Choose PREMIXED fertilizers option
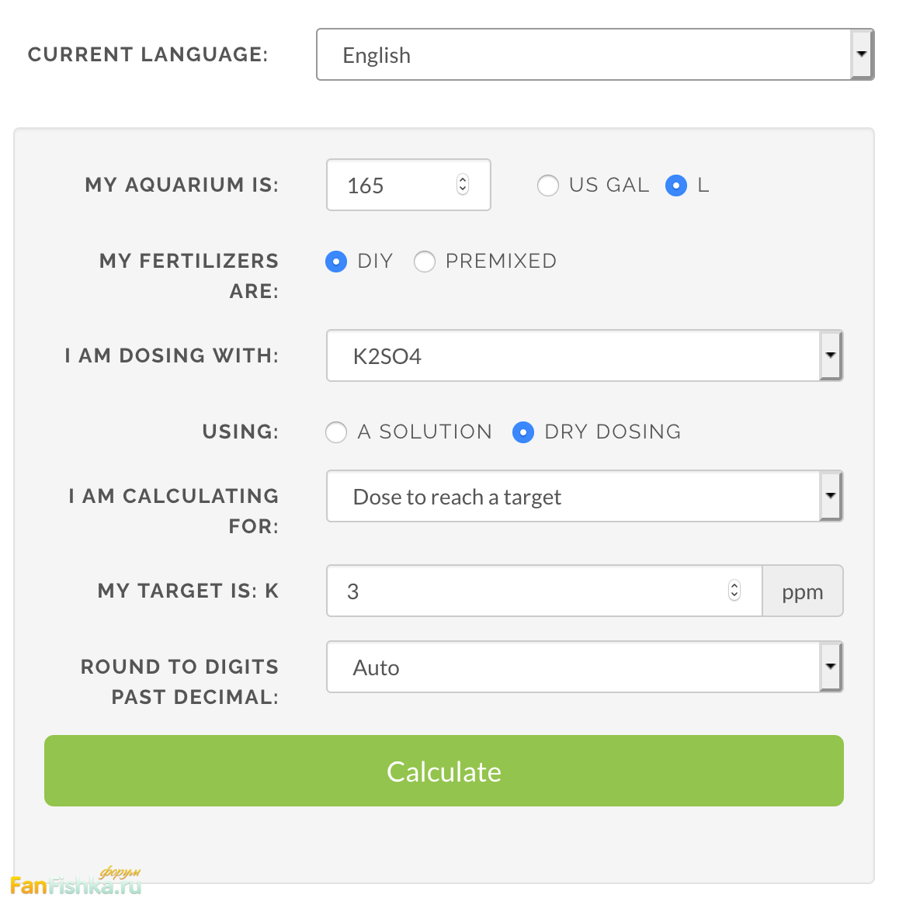The image size is (913, 905). point(425,262)
